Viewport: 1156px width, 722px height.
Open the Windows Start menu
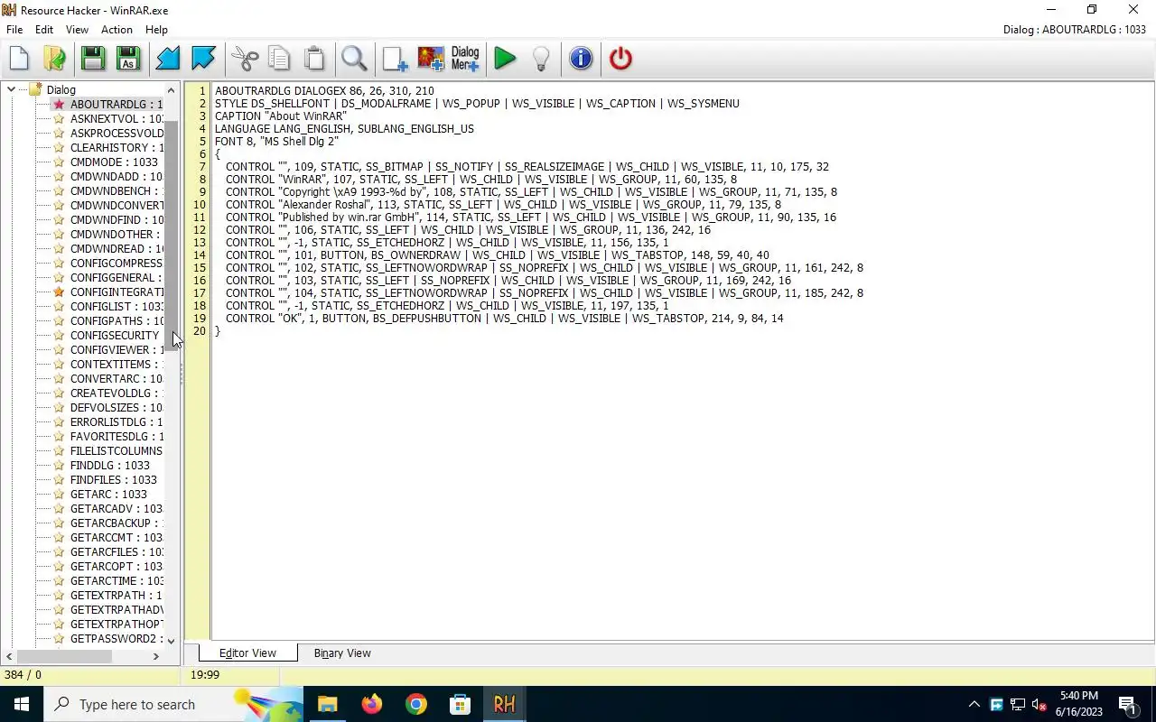22,704
